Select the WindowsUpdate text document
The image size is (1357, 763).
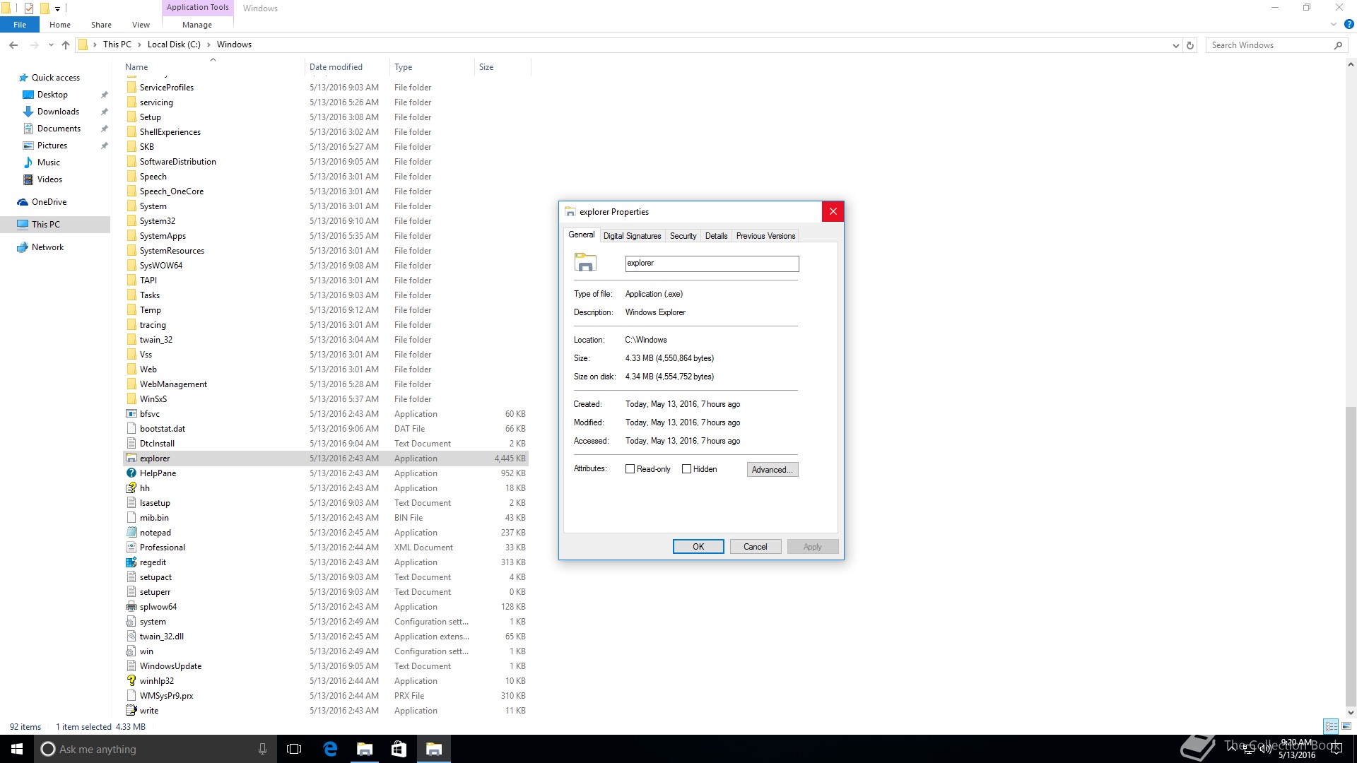coord(326,666)
